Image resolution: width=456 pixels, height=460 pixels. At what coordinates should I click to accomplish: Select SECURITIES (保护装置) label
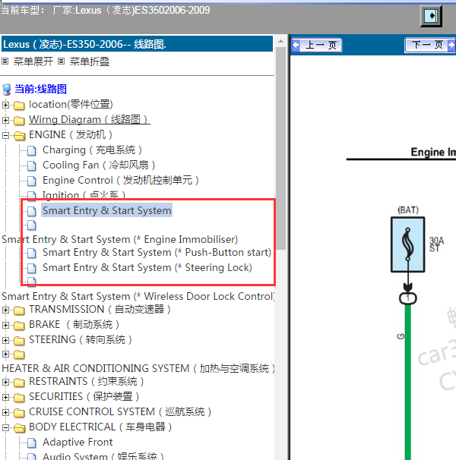tap(84, 397)
